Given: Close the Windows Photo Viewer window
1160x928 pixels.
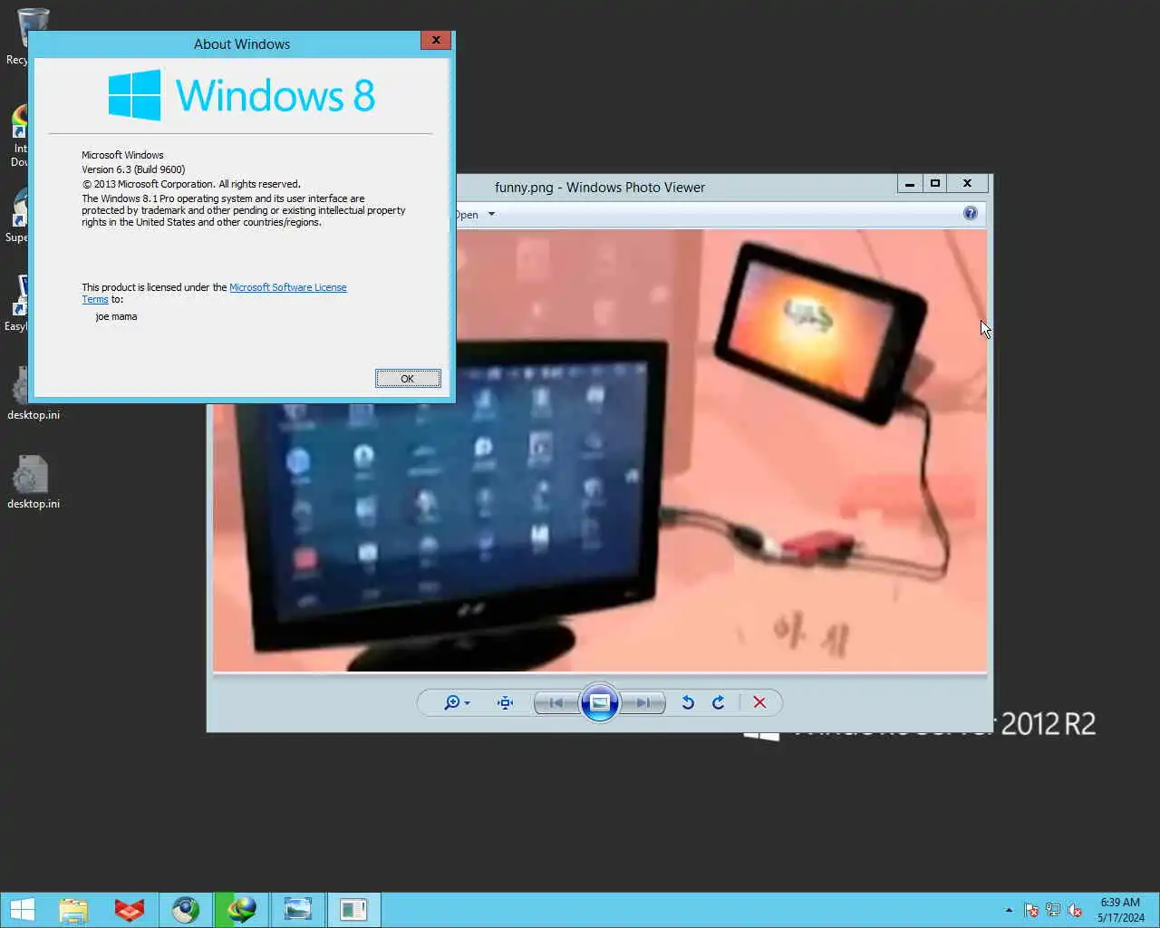Looking at the screenshot, I should click(x=967, y=184).
